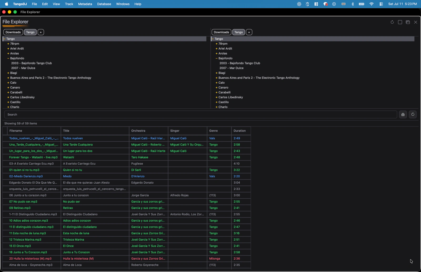The width and height of the screenshot is (421, 272).
Task: Click orchestra Edgardo Donato
Action: [x=142, y=183]
